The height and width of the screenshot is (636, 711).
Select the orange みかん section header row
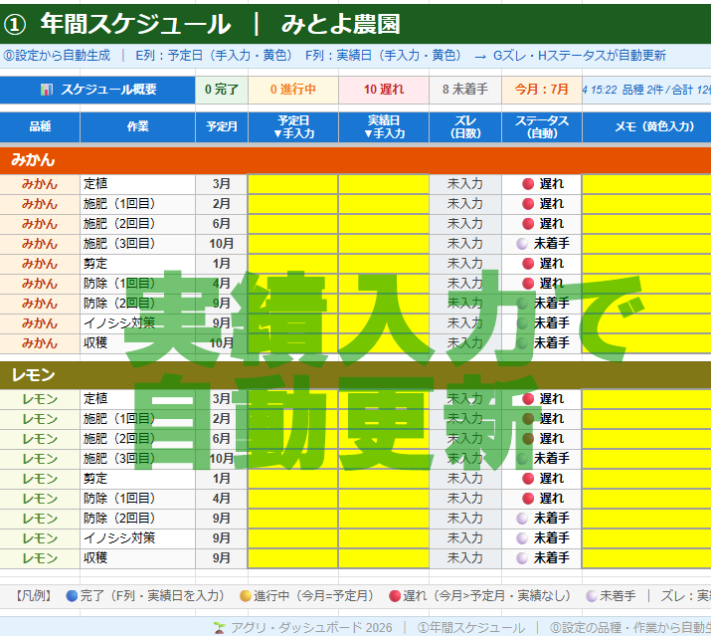[x=356, y=160]
